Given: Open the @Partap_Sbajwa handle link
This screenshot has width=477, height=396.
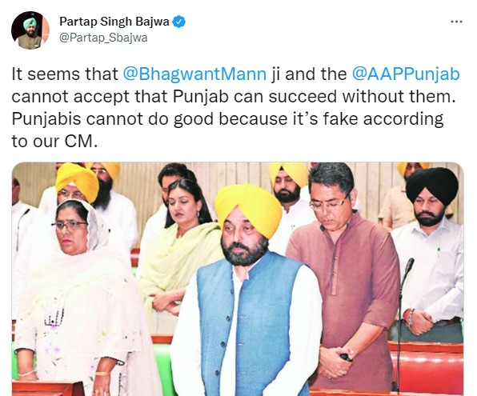Looking at the screenshot, I should (x=103, y=38).
